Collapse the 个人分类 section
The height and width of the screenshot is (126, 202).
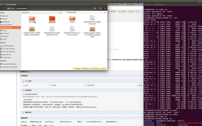coord(23,81)
